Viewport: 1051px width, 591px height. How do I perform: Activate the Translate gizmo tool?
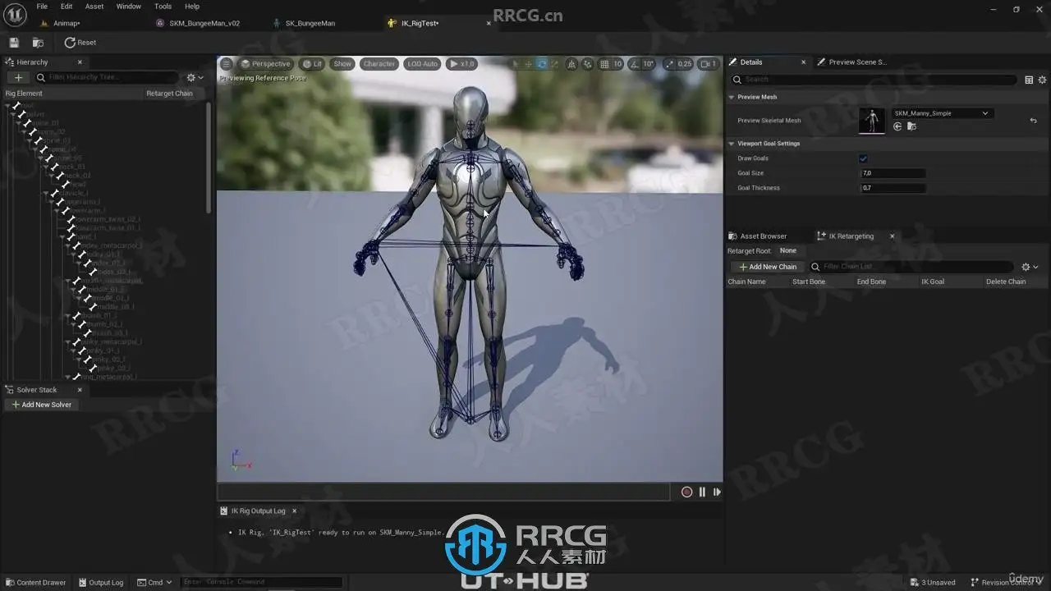click(528, 64)
